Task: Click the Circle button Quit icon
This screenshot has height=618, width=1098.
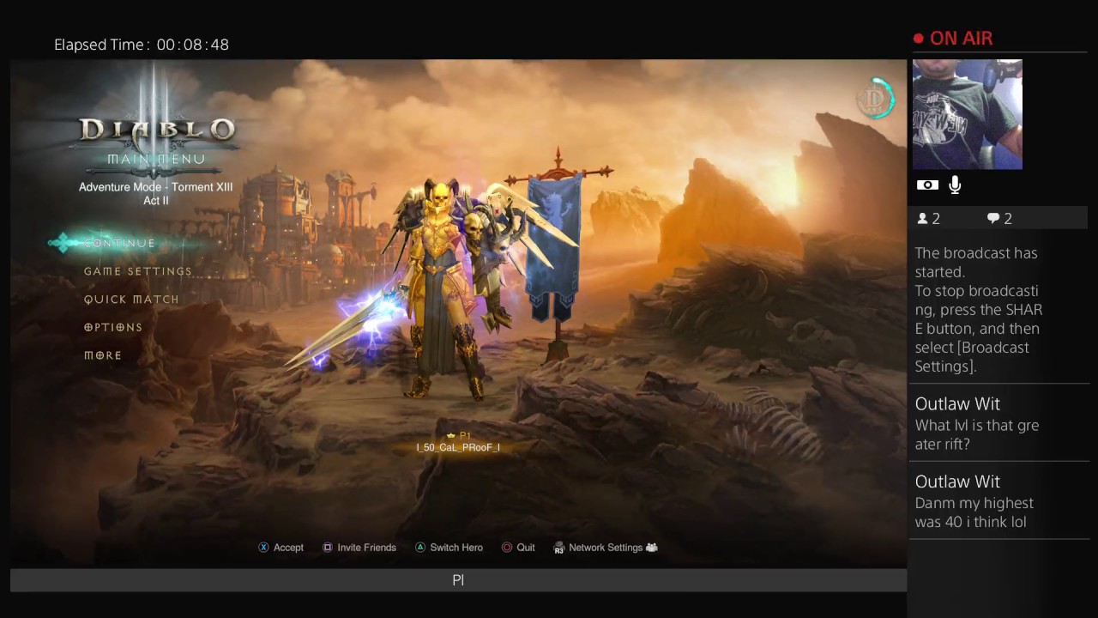Action: click(x=507, y=548)
